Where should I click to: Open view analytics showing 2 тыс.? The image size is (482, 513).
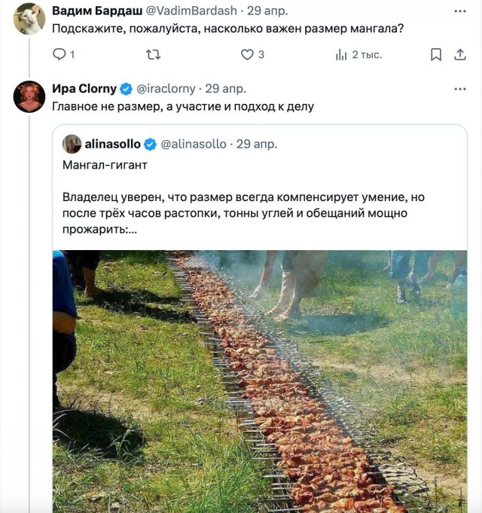(341, 55)
